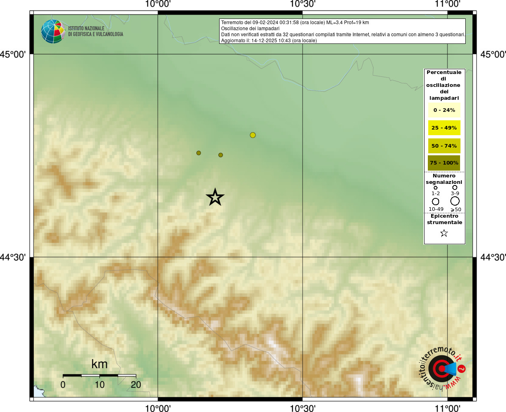This screenshot has width=506, height=412.
Task: Click the haisentitoilterremoto.it logo
Action: (x=442, y=368)
